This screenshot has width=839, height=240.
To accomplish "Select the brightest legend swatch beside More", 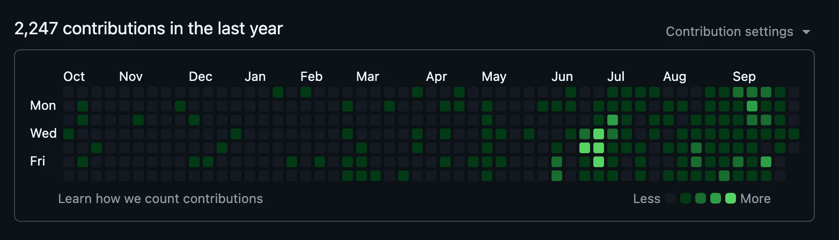I will (730, 199).
